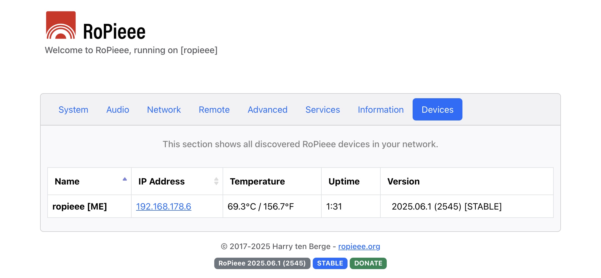Click the Name column header
Image resolution: width=601 pixels, height=278 pixels.
click(x=89, y=181)
